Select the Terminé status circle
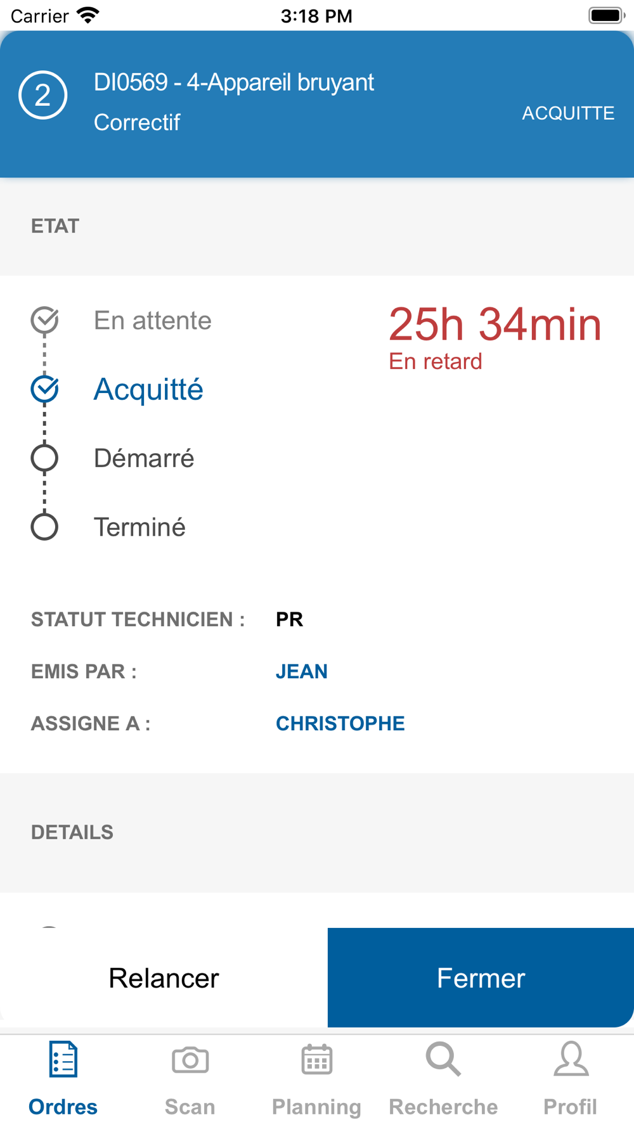The image size is (634, 1127). tap(44, 527)
